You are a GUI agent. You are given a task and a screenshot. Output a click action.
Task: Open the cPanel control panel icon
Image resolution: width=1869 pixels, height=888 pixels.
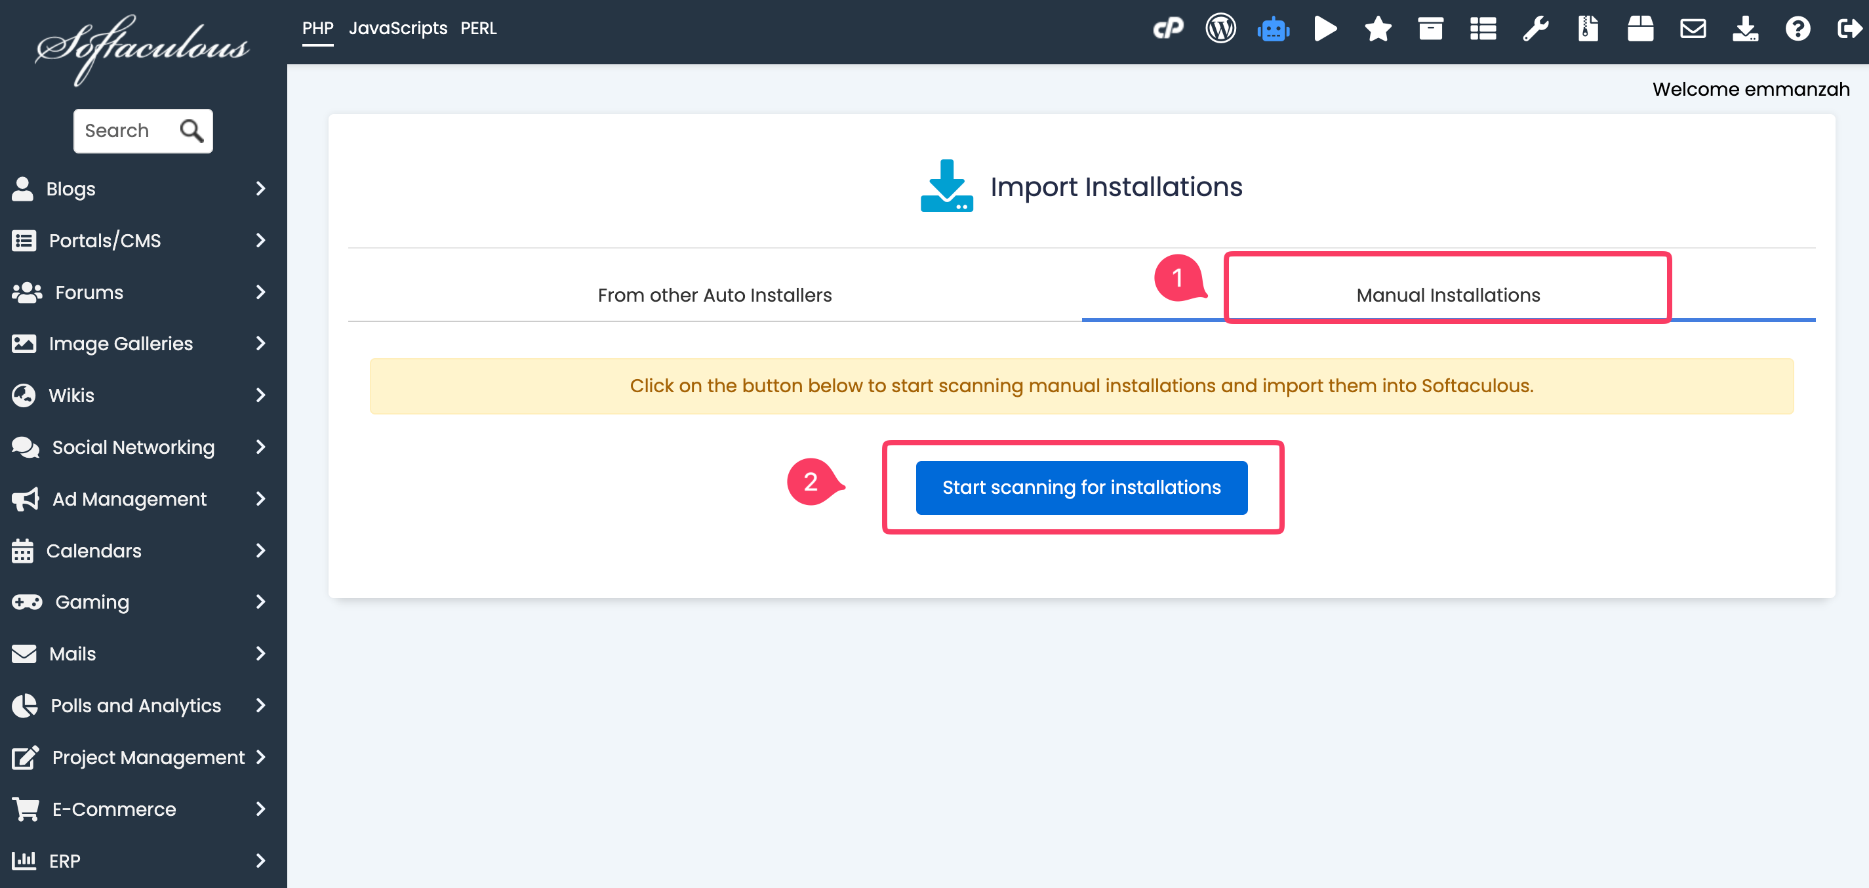1168,29
